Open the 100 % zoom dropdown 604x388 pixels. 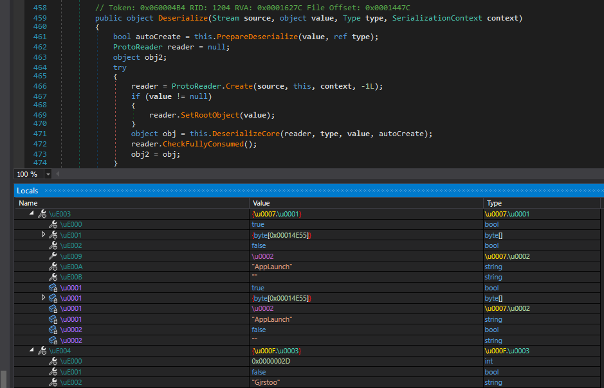(x=48, y=175)
